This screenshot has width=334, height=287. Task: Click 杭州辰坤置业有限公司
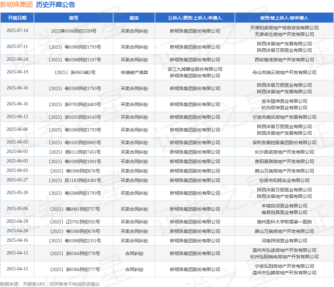(284, 108)
